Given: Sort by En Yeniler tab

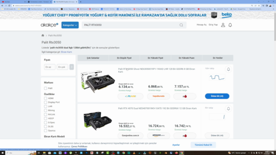Looking at the screenshot, I should pos(218,58).
